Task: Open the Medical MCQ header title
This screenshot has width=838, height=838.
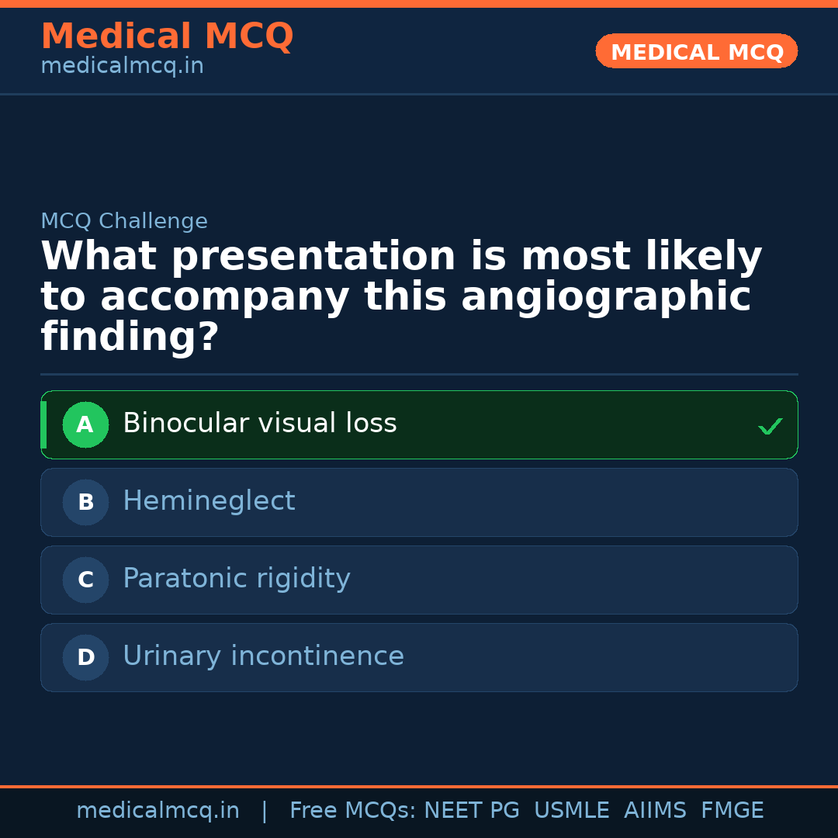Action: coord(167,36)
